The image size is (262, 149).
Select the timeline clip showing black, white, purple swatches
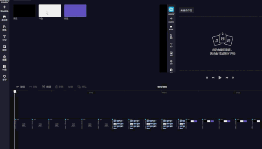point(223,124)
